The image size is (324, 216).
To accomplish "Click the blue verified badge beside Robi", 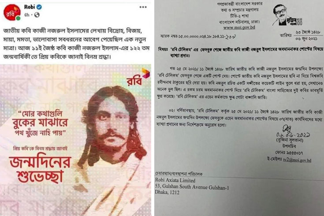I will (x=39, y=7).
